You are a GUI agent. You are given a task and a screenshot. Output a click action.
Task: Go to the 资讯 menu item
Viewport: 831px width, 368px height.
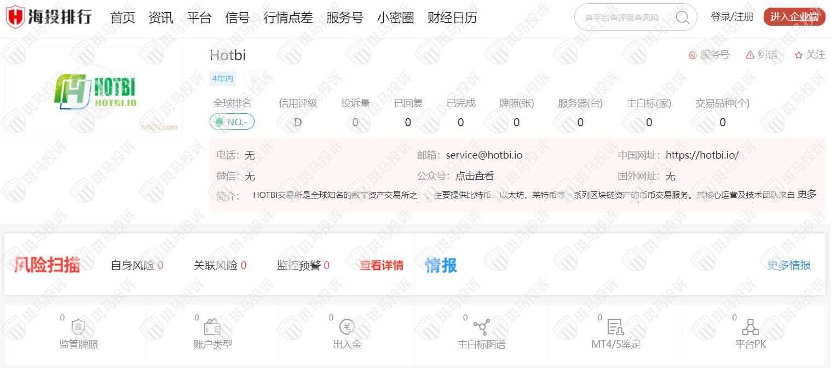click(160, 17)
